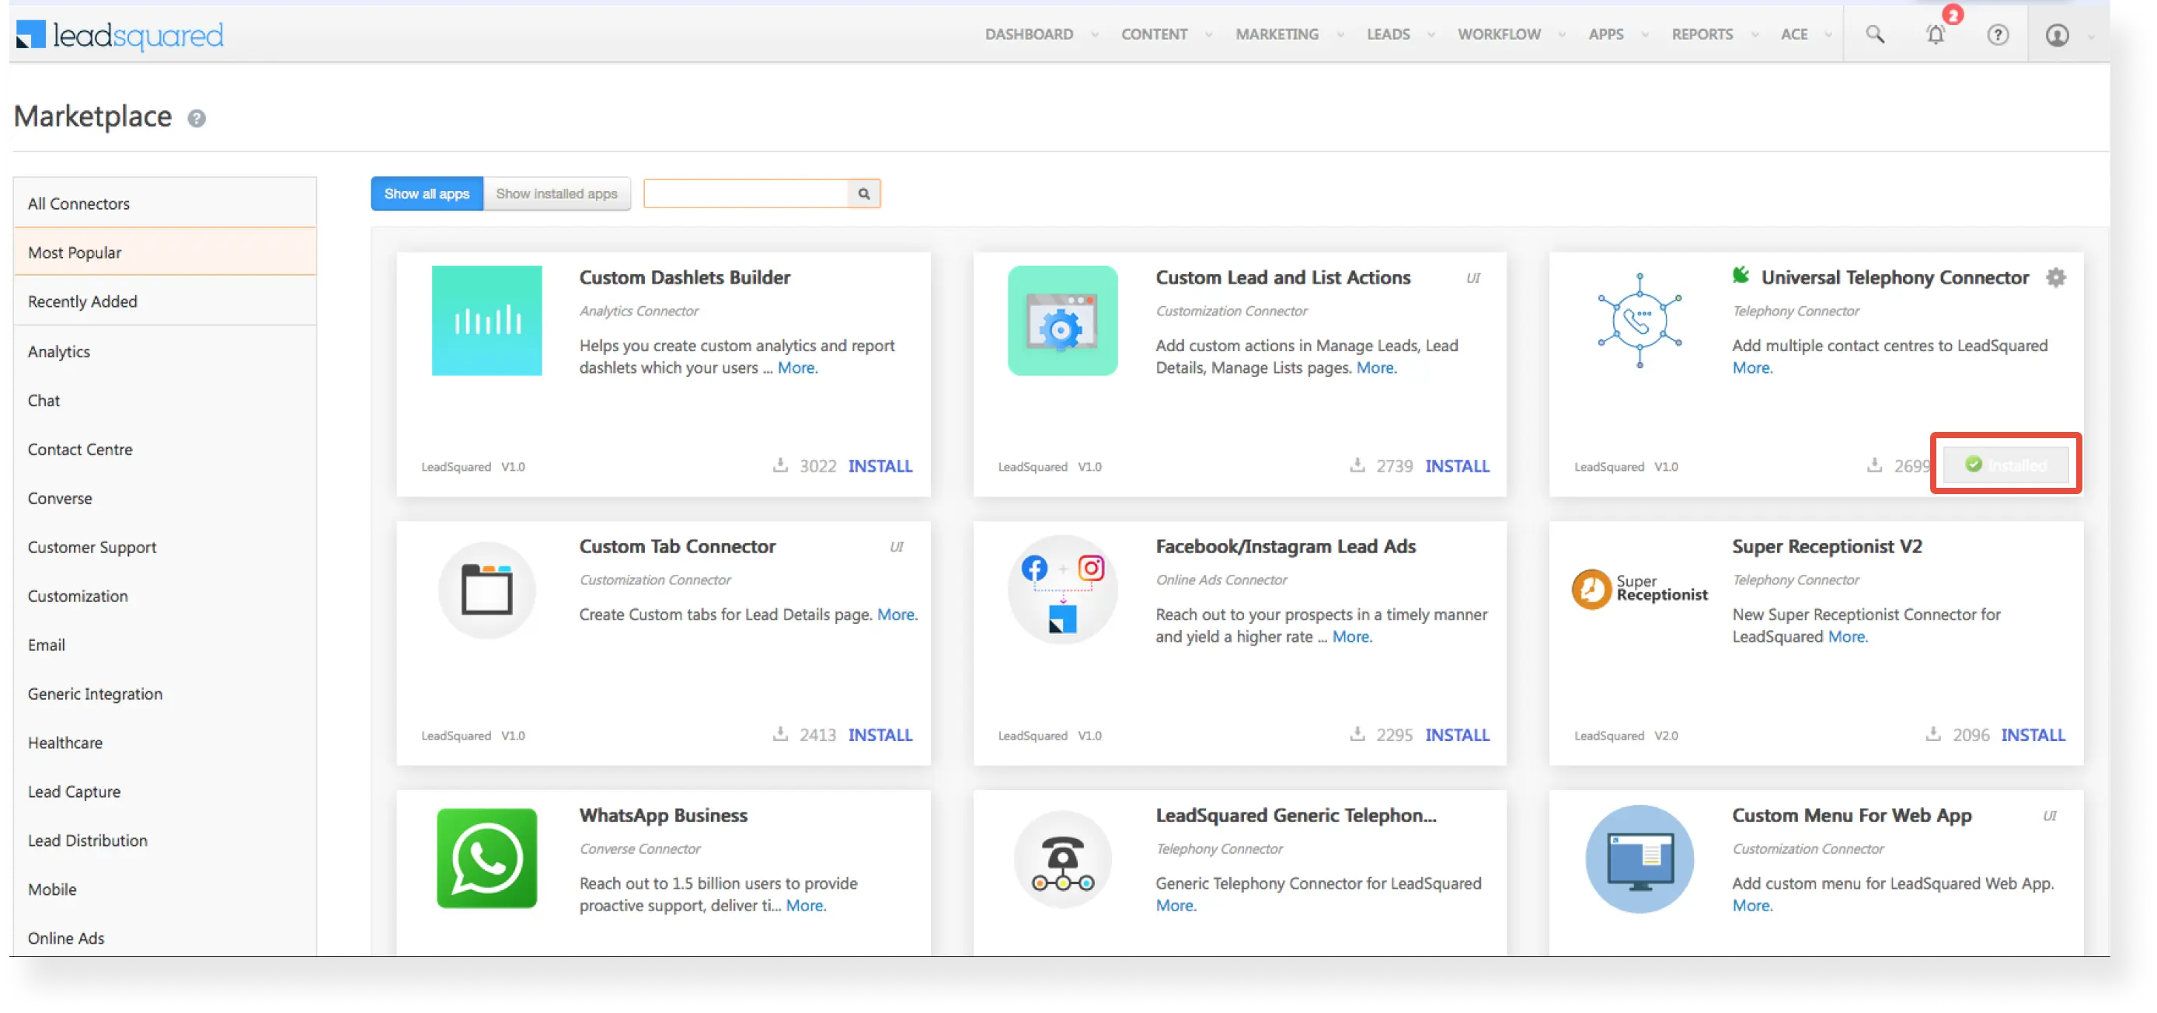Screen dimensions: 2157x1013
Task: Open the user profile icon
Action: (x=2058, y=35)
